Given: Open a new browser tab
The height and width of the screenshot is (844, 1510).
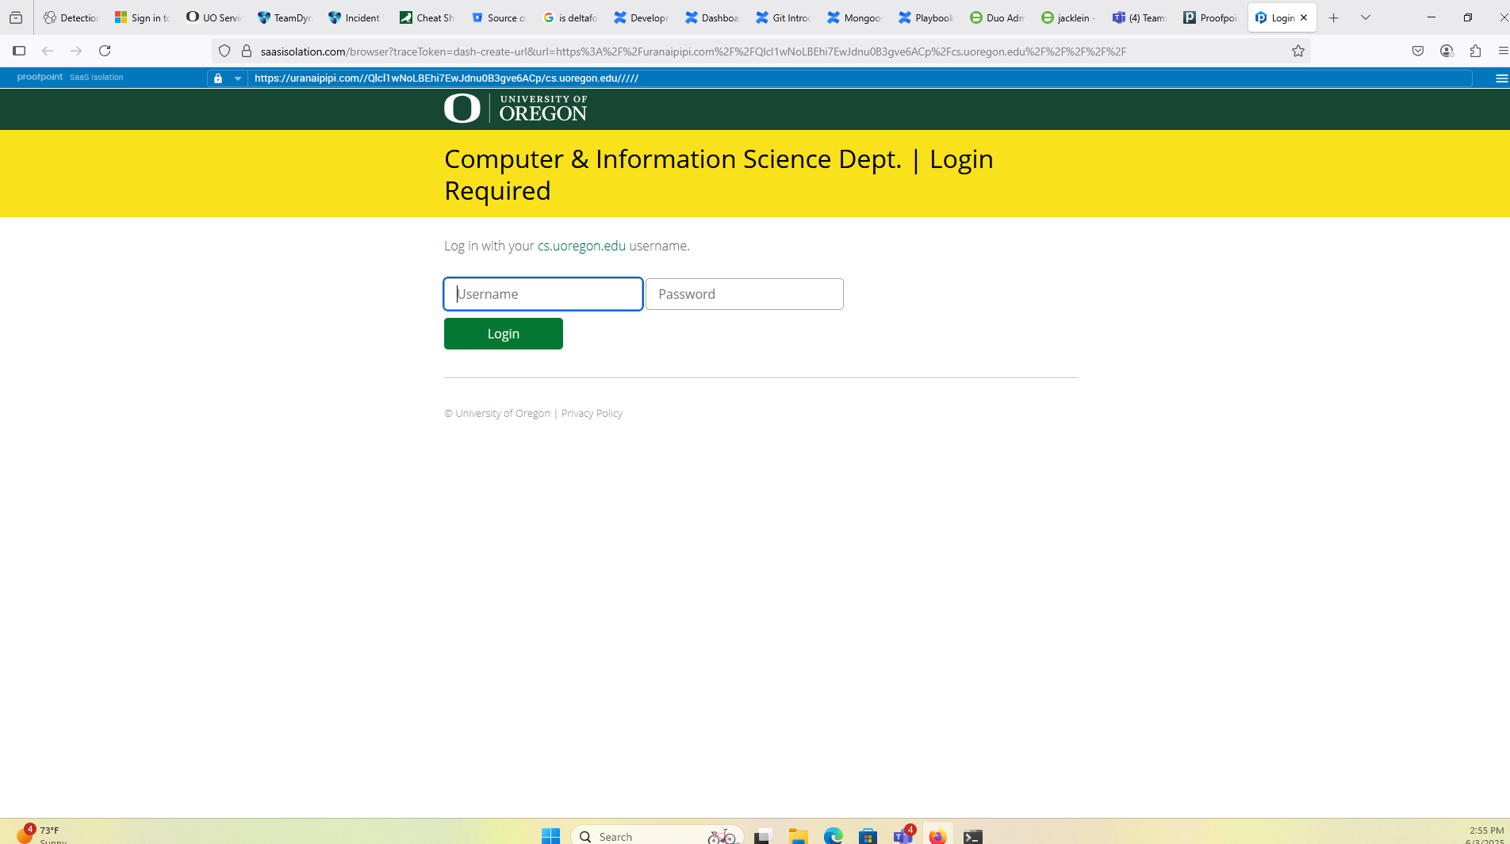Looking at the screenshot, I should pyautogui.click(x=1334, y=17).
